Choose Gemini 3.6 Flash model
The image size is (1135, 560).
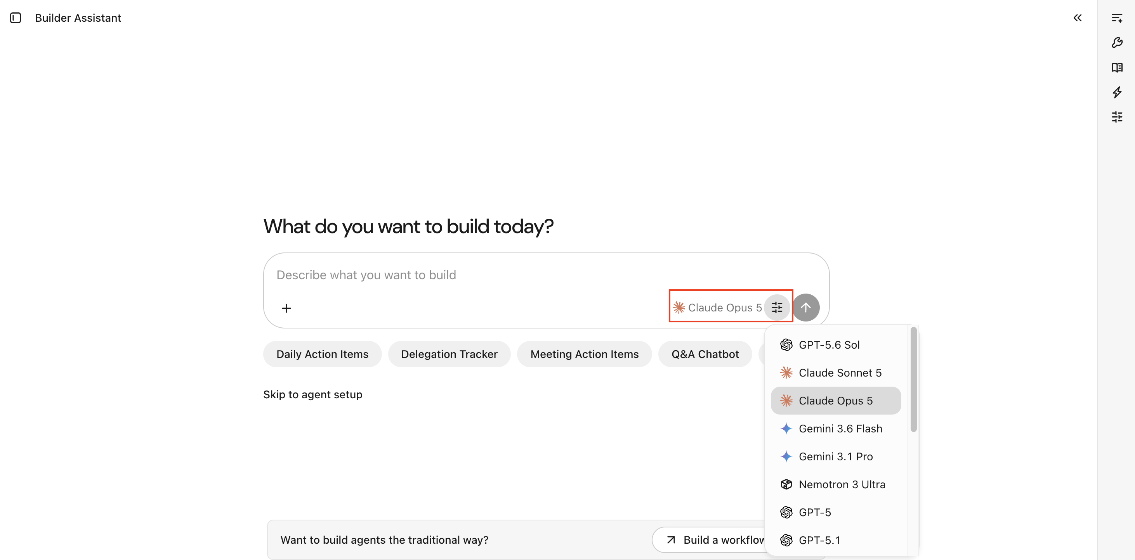coord(836,429)
